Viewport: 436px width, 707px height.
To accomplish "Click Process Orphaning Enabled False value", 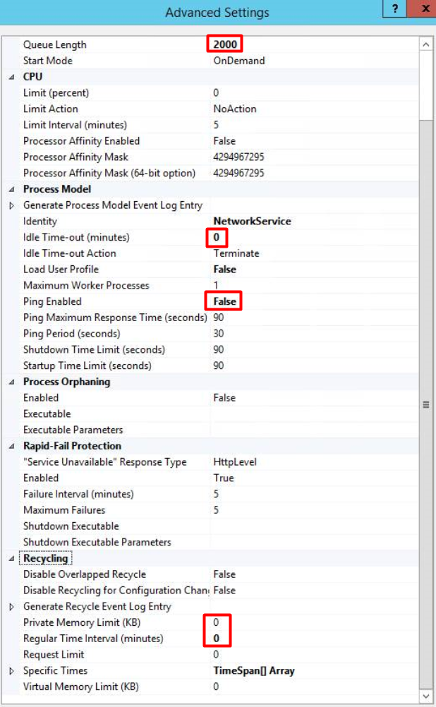I will tap(224, 398).
